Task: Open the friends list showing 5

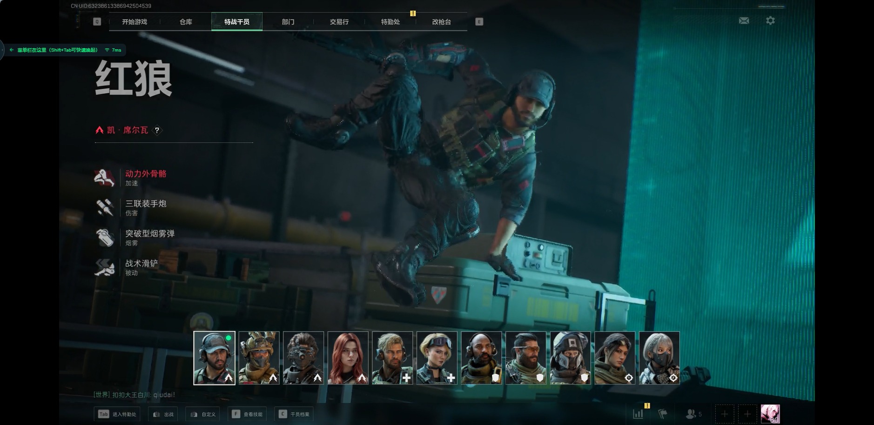Action: pos(694,413)
